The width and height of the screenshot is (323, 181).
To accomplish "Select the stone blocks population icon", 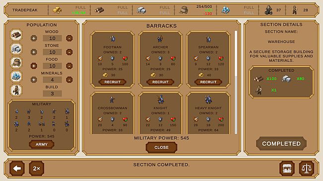I will [x=16, y=49].
